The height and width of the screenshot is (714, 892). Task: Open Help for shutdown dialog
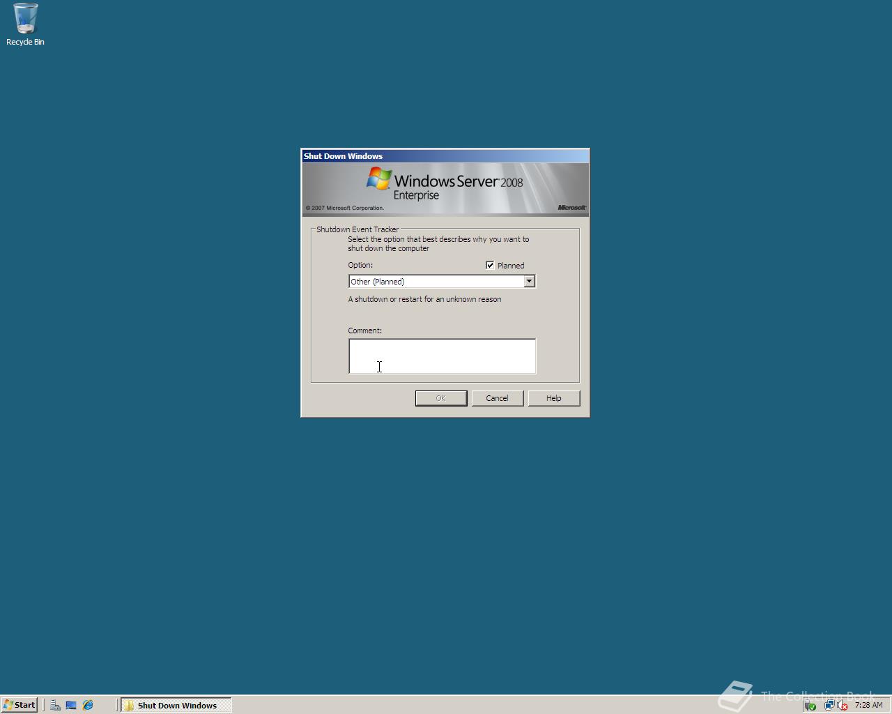pos(553,398)
